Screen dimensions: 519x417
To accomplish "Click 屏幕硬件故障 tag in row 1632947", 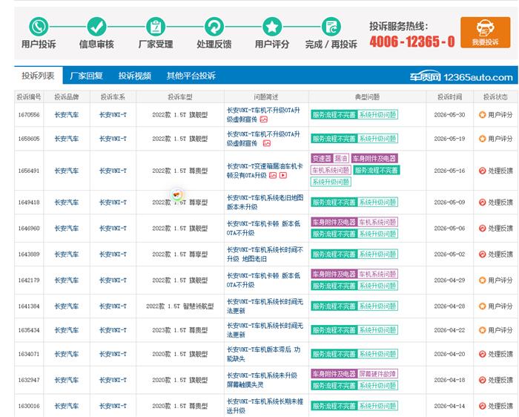I will point(377,374).
